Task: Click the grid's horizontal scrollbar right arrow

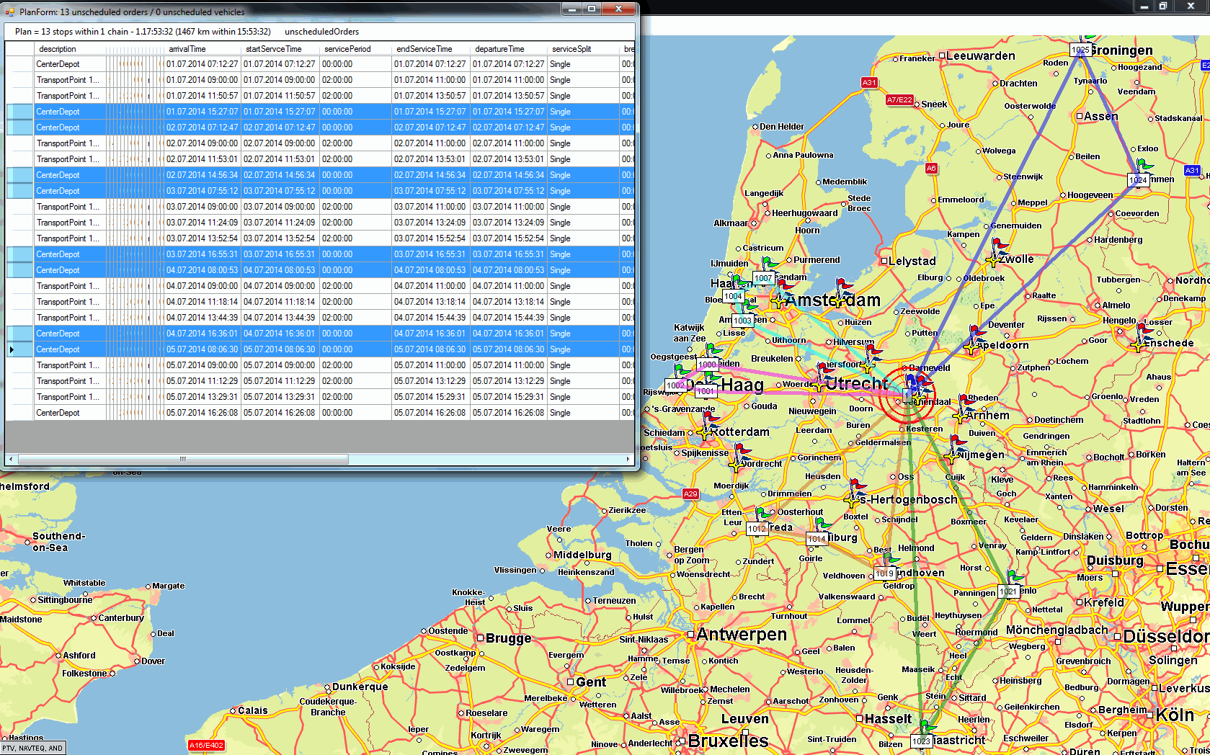Action: (628, 459)
